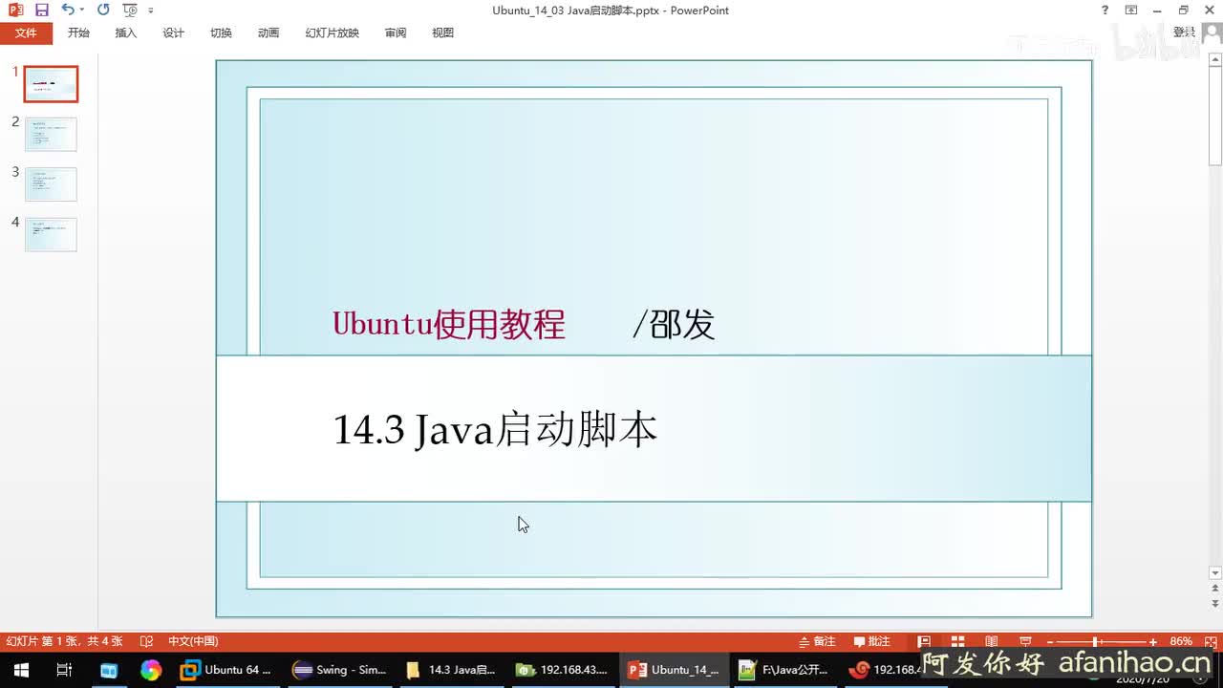This screenshot has height=688, width=1223.
Task: Click Start From Beginning slideshow icon
Action: (x=130, y=10)
